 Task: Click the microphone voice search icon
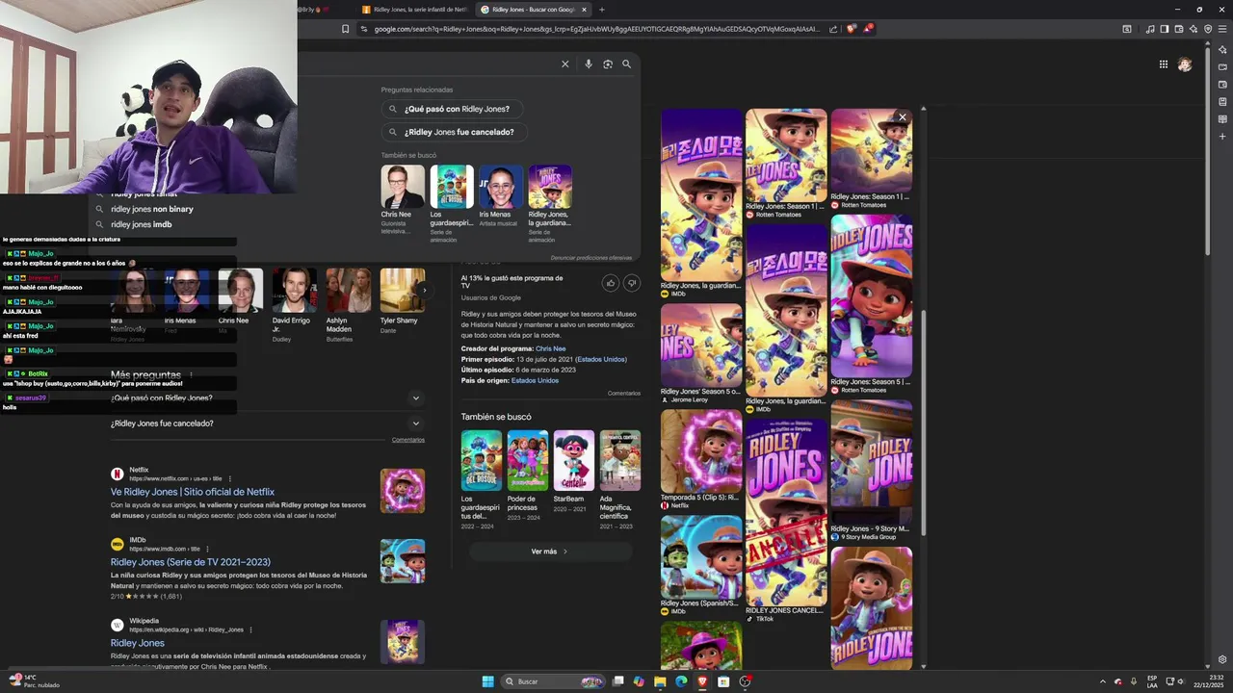click(x=589, y=64)
